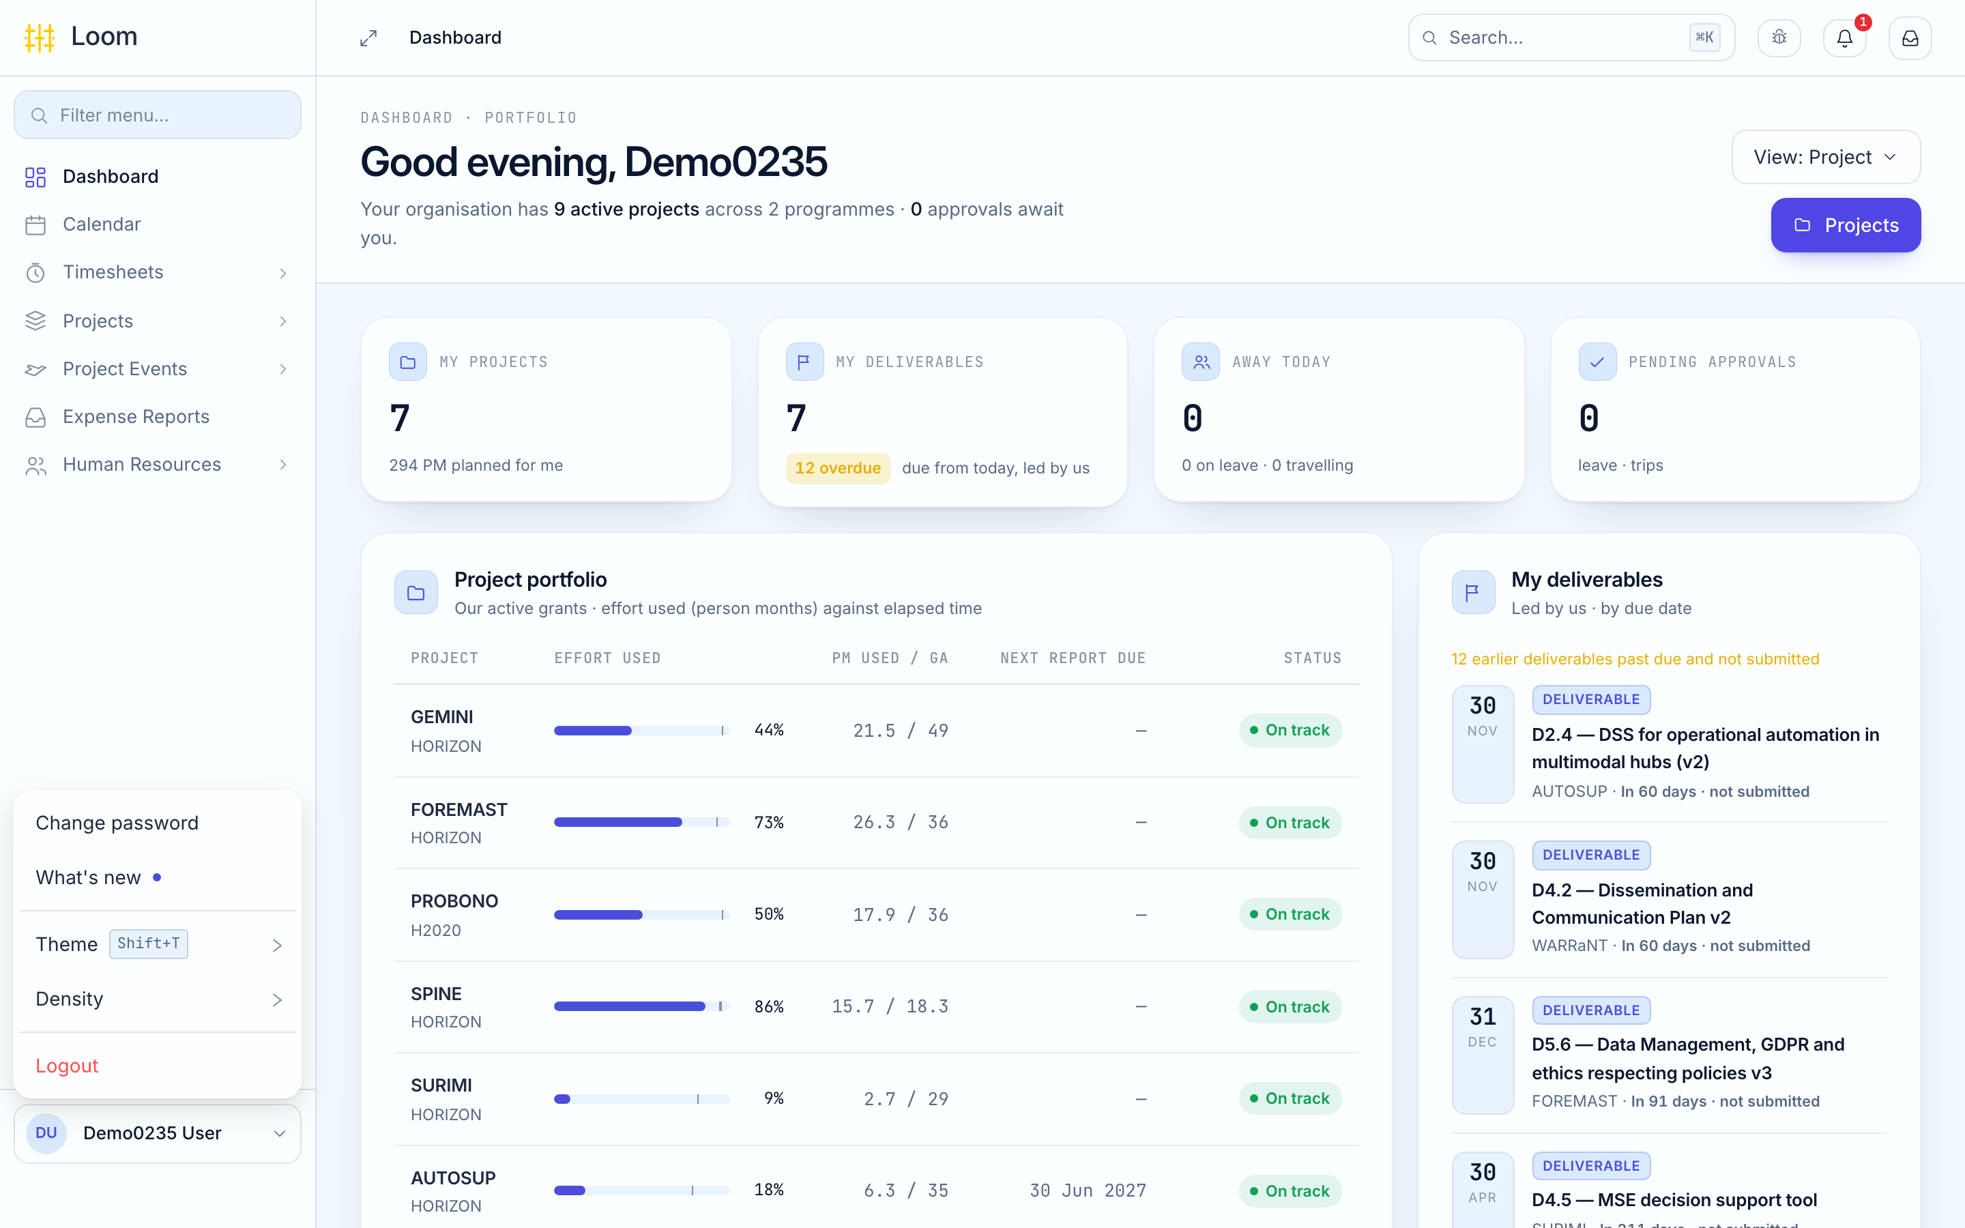This screenshot has height=1228, width=1965.
Task: Open the inbox tray icon
Action: (x=1910, y=38)
